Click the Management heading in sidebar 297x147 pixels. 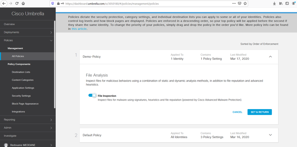(x=15, y=48)
